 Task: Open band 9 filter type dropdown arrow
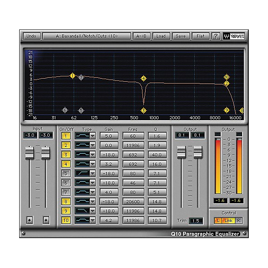click(x=92, y=211)
